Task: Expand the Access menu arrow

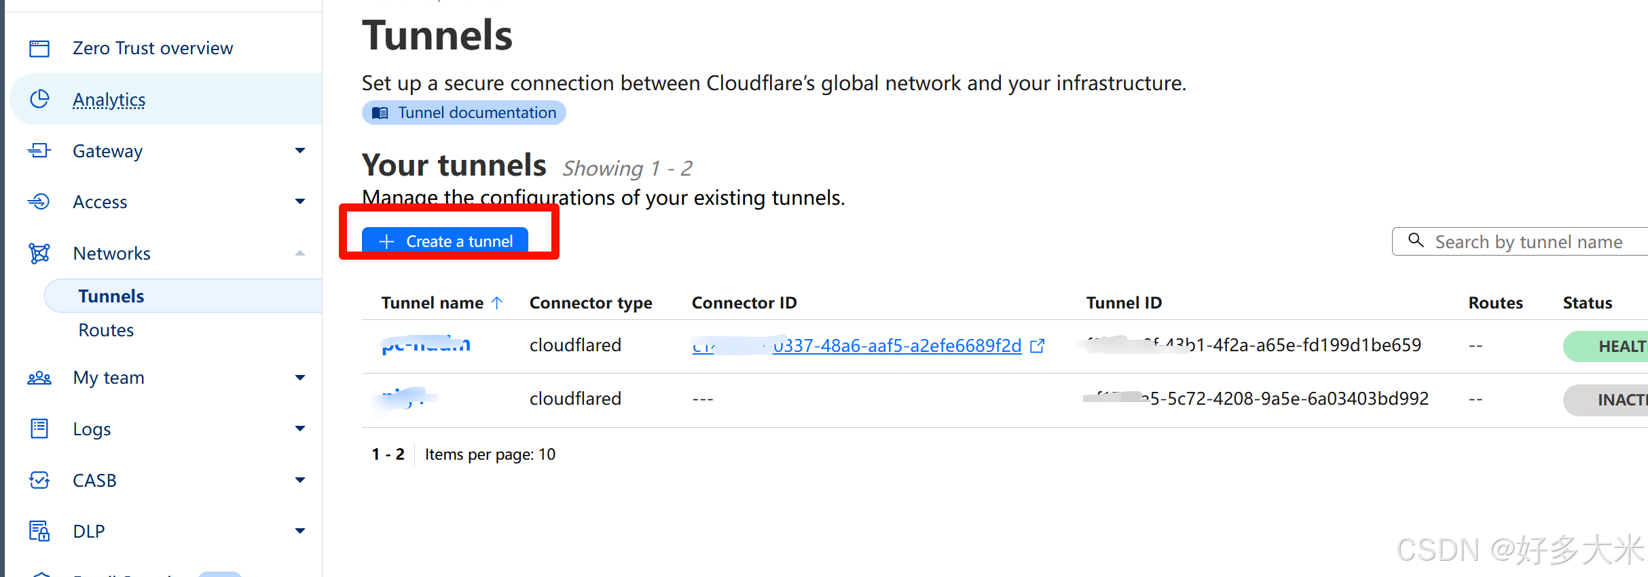Action: [300, 201]
